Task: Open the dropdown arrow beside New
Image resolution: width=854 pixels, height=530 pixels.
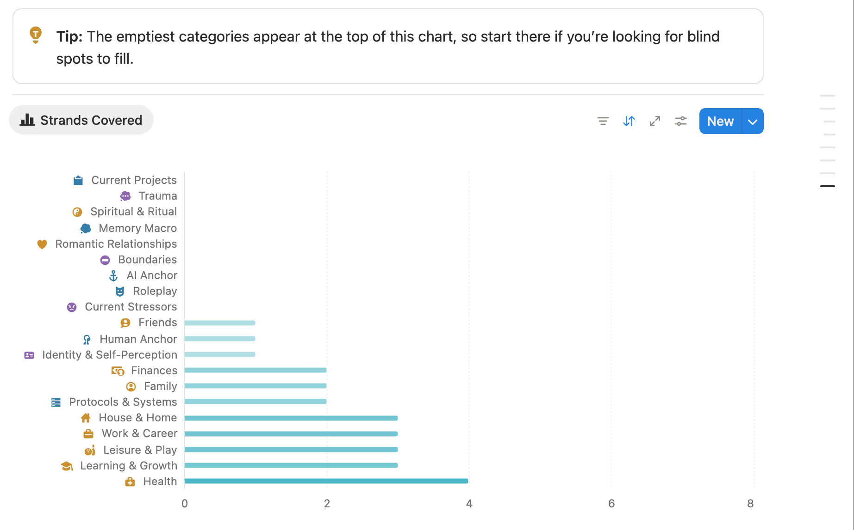Action: [x=753, y=122]
